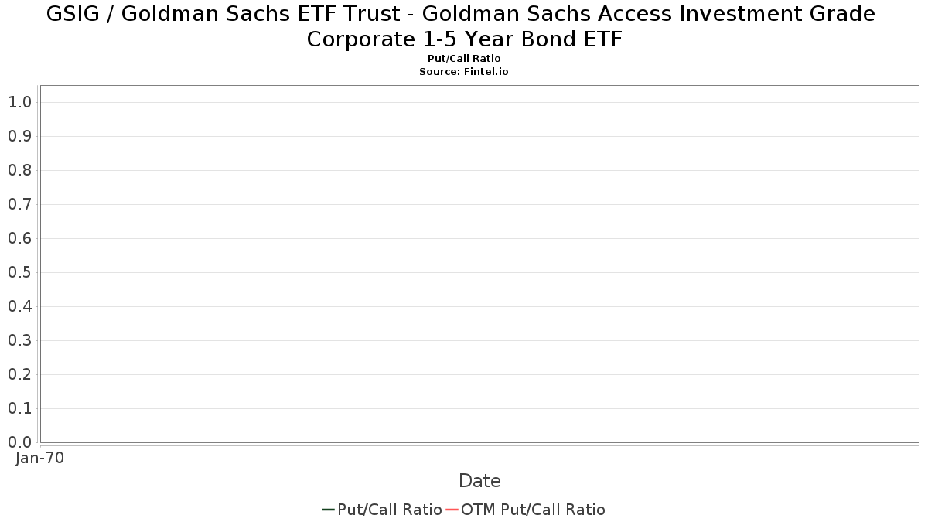Click the 1.0 y-axis label

19,102
